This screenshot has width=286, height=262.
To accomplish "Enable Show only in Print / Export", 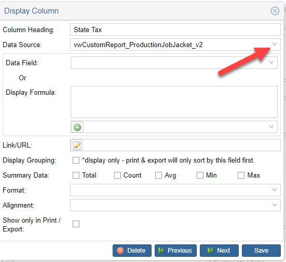I will click(x=76, y=224).
